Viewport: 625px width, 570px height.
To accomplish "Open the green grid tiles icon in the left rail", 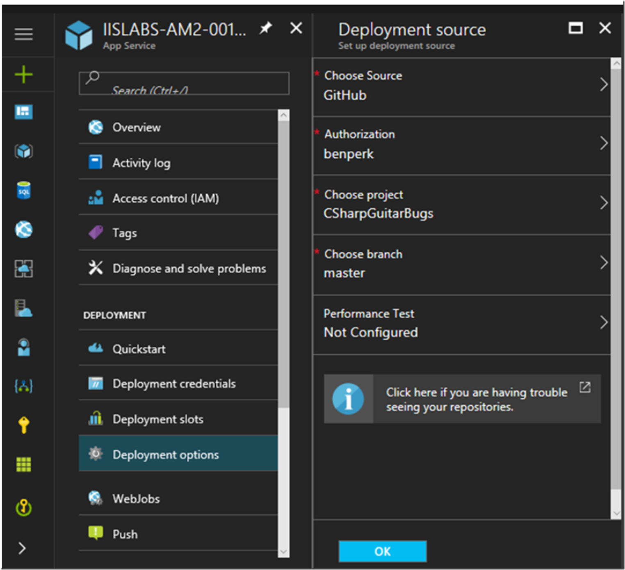I will 23,464.
